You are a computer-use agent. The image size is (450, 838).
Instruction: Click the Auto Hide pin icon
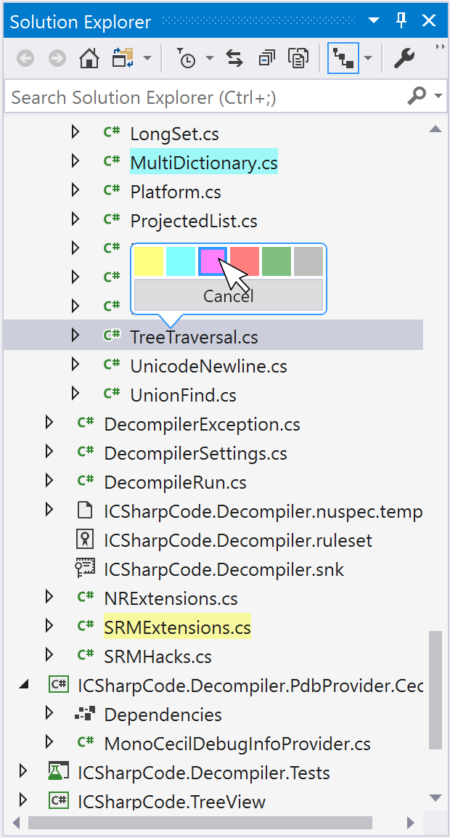point(401,21)
